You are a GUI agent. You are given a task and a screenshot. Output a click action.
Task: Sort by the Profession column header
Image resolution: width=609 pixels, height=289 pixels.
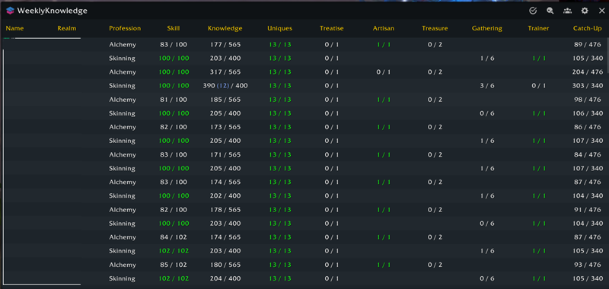coord(125,28)
